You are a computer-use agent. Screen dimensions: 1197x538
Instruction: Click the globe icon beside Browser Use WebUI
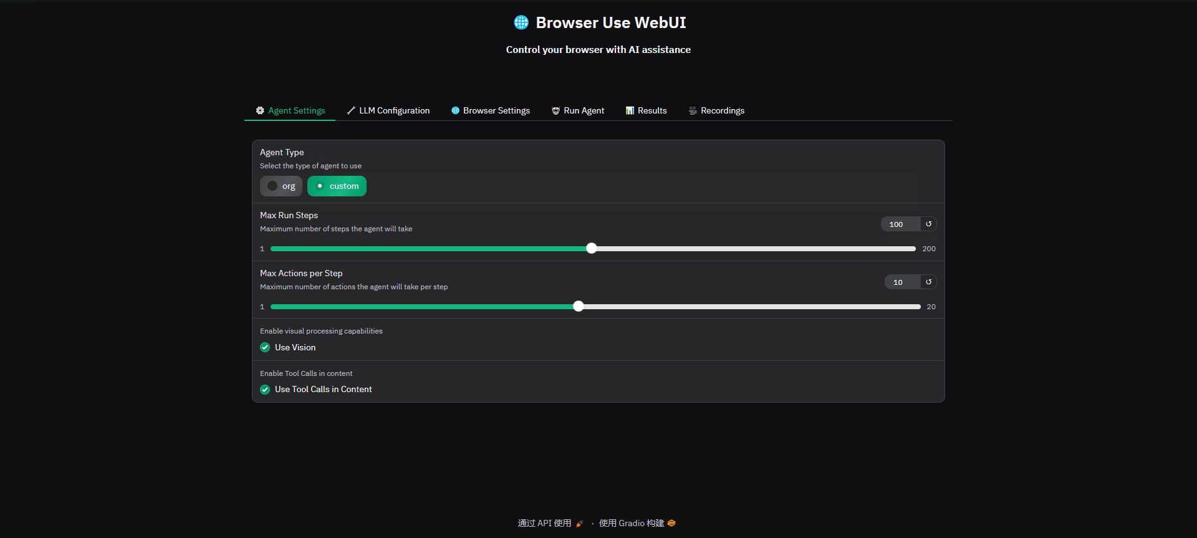point(521,22)
